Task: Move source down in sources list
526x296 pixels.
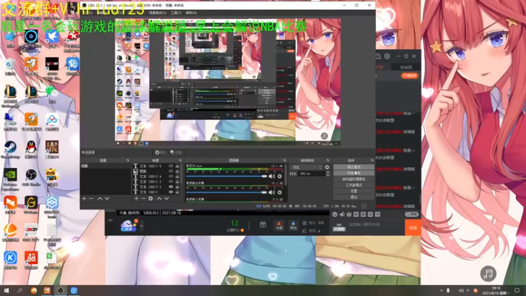Action: click(x=166, y=199)
